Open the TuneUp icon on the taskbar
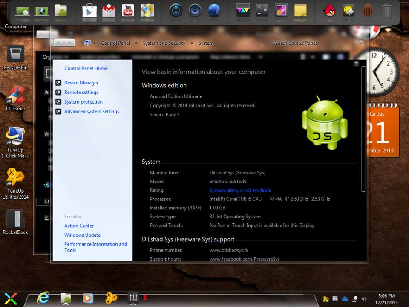The width and height of the screenshot is (409, 307). [x=111, y=298]
